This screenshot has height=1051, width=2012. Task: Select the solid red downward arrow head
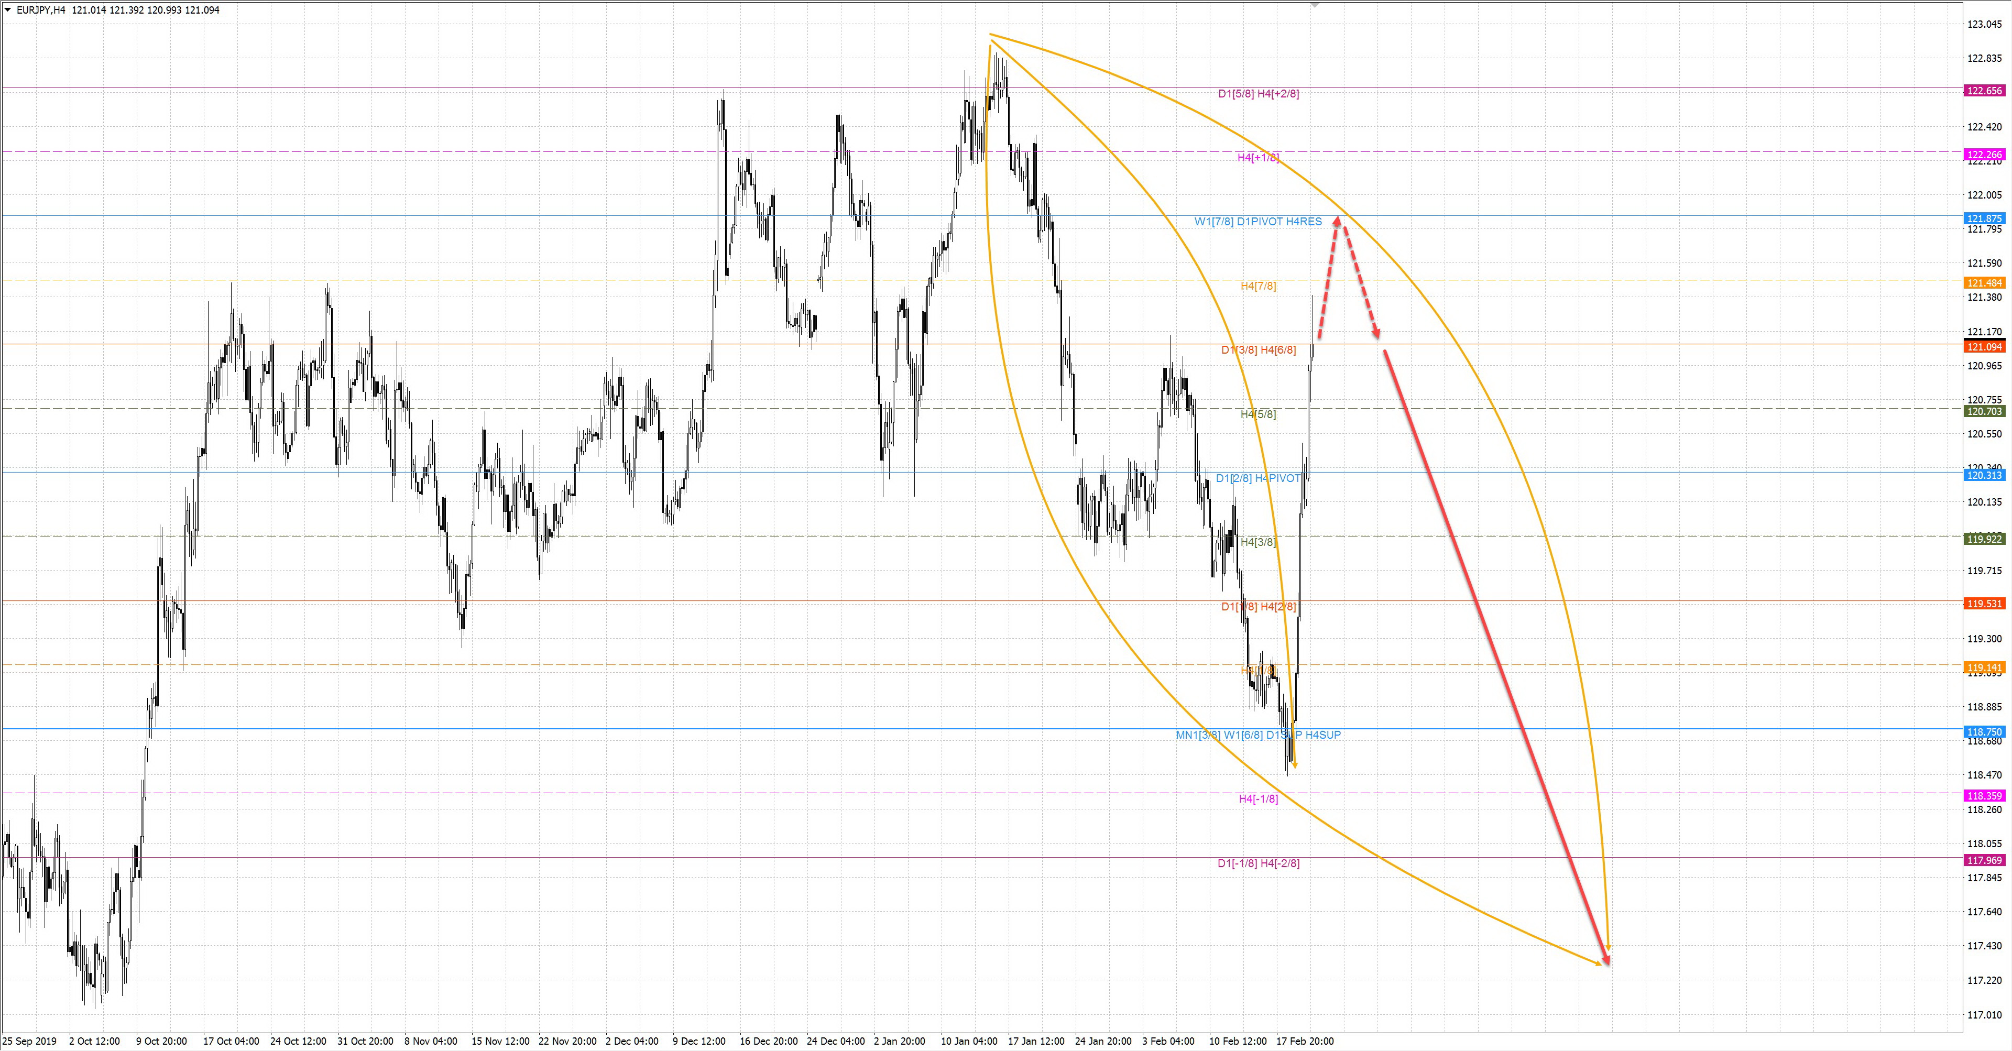[x=1606, y=959]
